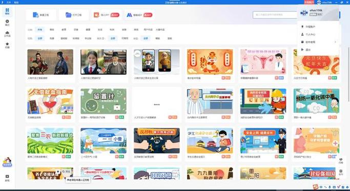Select the 竖版 portrait filter

tap(170, 38)
